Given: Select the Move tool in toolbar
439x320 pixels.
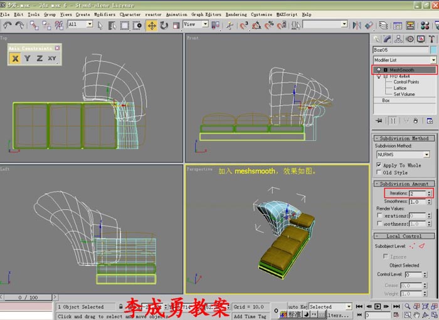Looking at the screenshot, I should coord(152,25).
